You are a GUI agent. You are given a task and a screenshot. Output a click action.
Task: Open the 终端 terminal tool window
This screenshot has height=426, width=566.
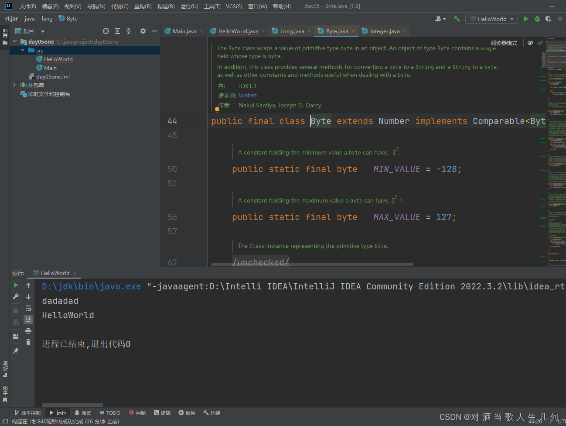click(x=162, y=413)
